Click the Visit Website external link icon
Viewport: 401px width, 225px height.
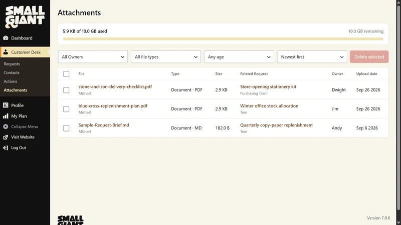(6, 137)
